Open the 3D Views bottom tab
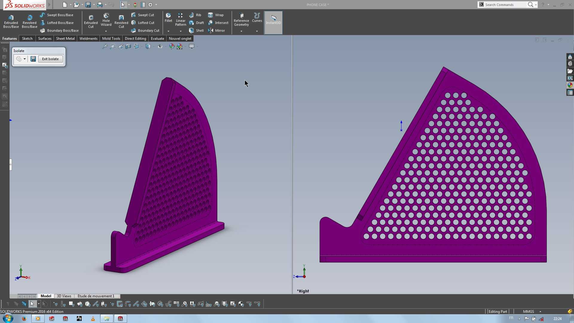This screenshot has width=574, height=323. coord(64,296)
